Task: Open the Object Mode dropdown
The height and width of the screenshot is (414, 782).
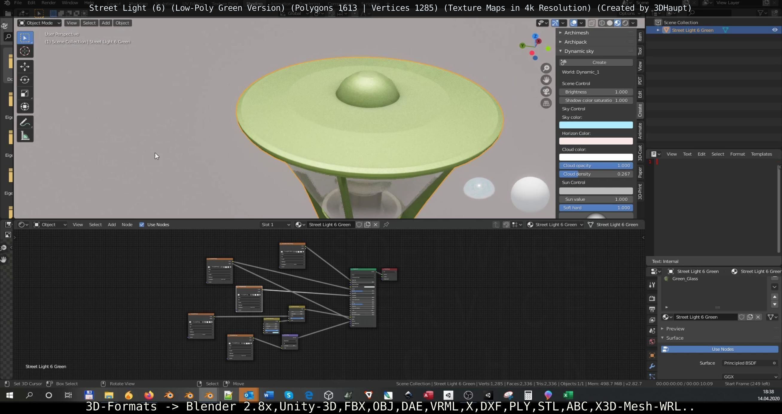Action: (x=39, y=23)
